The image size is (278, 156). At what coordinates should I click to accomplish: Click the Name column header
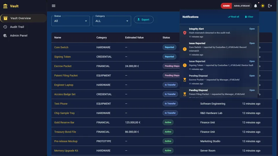(58, 38)
